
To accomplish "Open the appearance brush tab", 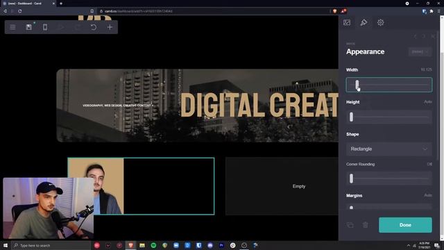I will click(364, 23).
